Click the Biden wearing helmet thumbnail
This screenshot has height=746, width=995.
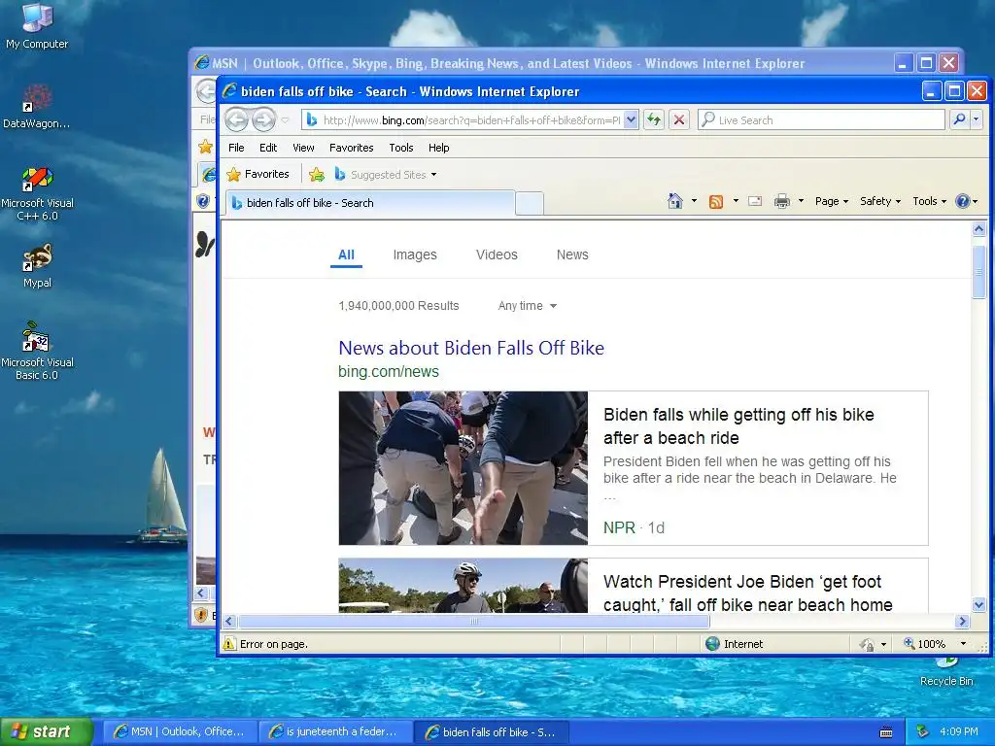463,586
